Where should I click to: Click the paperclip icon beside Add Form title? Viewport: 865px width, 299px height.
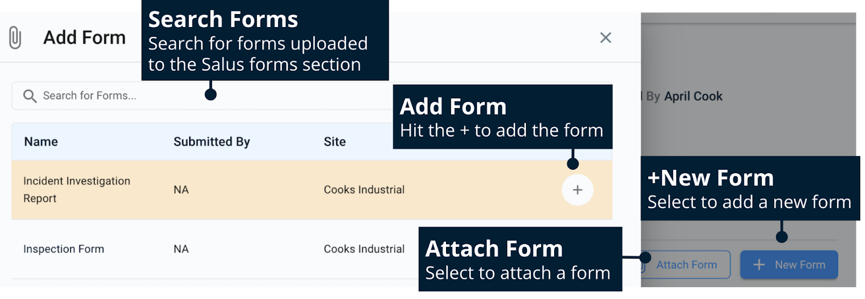pyautogui.click(x=15, y=38)
